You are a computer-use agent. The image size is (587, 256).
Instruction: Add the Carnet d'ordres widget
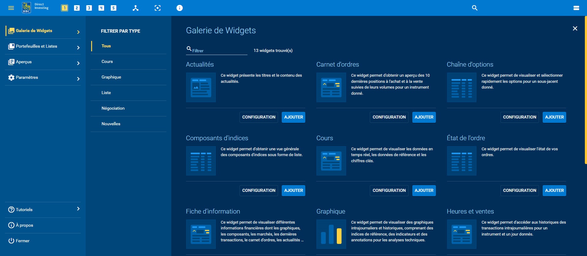424,117
